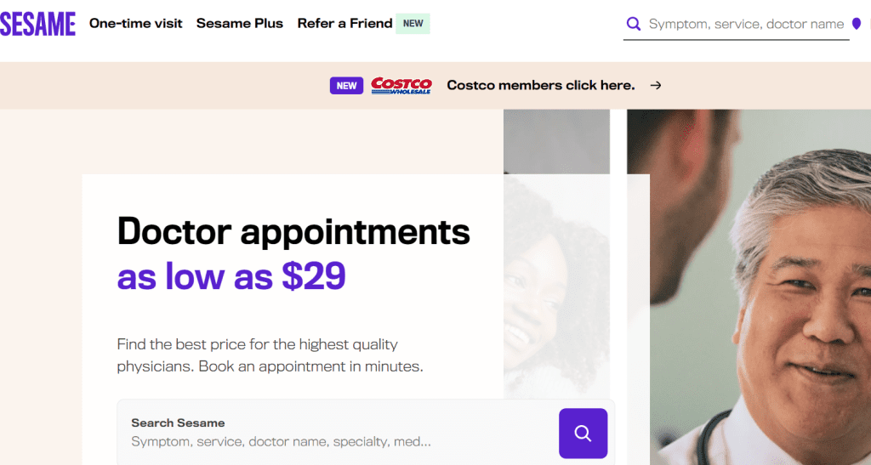The image size is (871, 465).
Task: Click the "Find the best price" description text
Action: [x=270, y=355]
